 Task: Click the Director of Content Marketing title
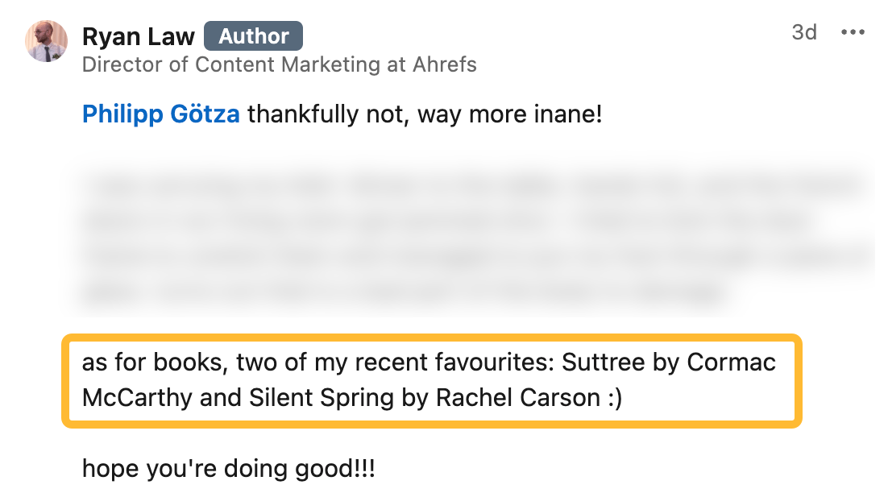(x=280, y=65)
